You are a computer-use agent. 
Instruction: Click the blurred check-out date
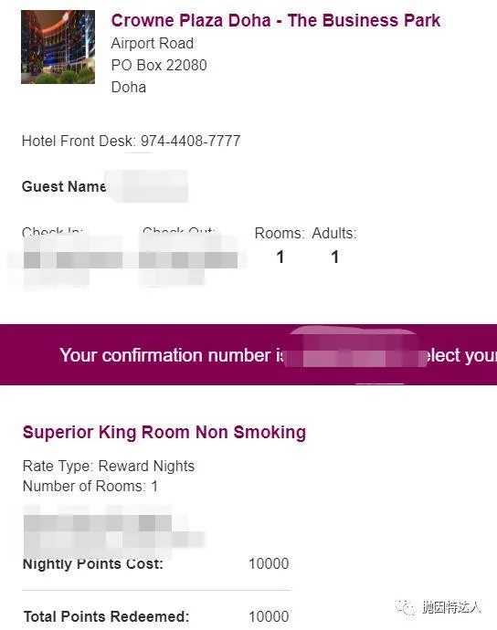coord(188,260)
